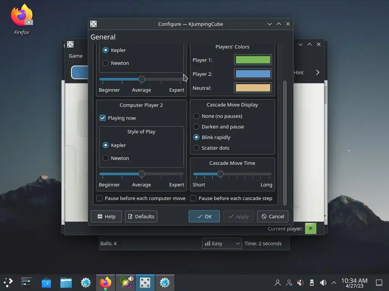389x291 pixels.
Task: Click the Configure dialog vertical scrollbar
Action: point(285,143)
